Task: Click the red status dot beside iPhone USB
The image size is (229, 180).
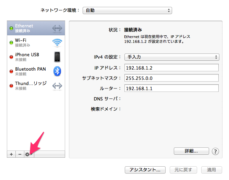Action: point(11,57)
